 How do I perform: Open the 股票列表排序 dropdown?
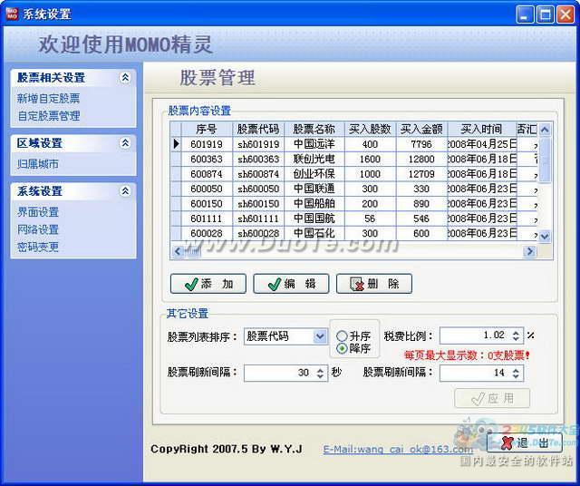pyautogui.click(x=320, y=336)
